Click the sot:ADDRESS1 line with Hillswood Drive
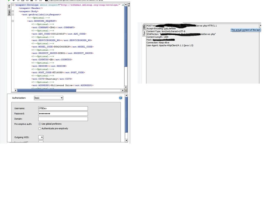Viewport: 275px width, 207px height. [x=62, y=85]
